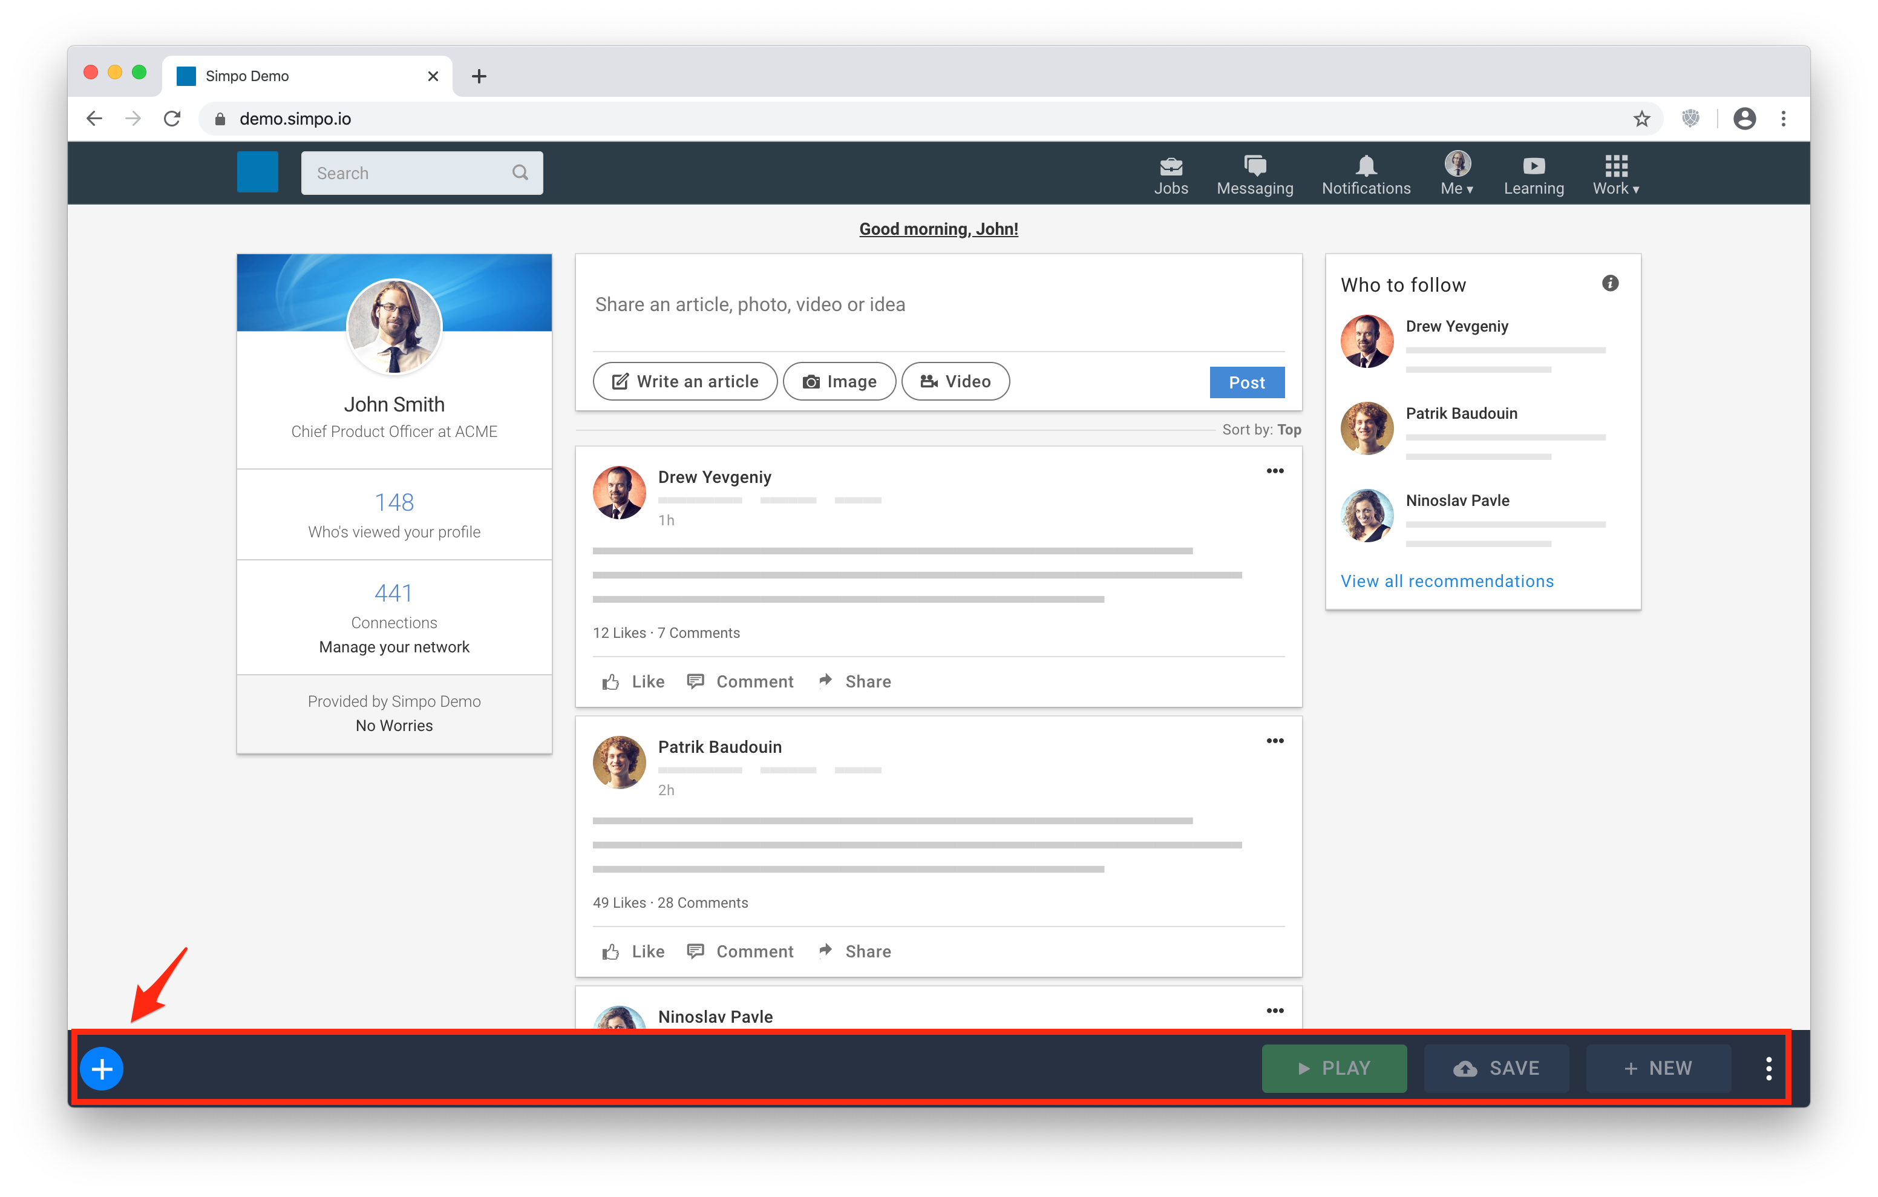Click the Video upload button
This screenshot has height=1197, width=1878.
tap(955, 382)
